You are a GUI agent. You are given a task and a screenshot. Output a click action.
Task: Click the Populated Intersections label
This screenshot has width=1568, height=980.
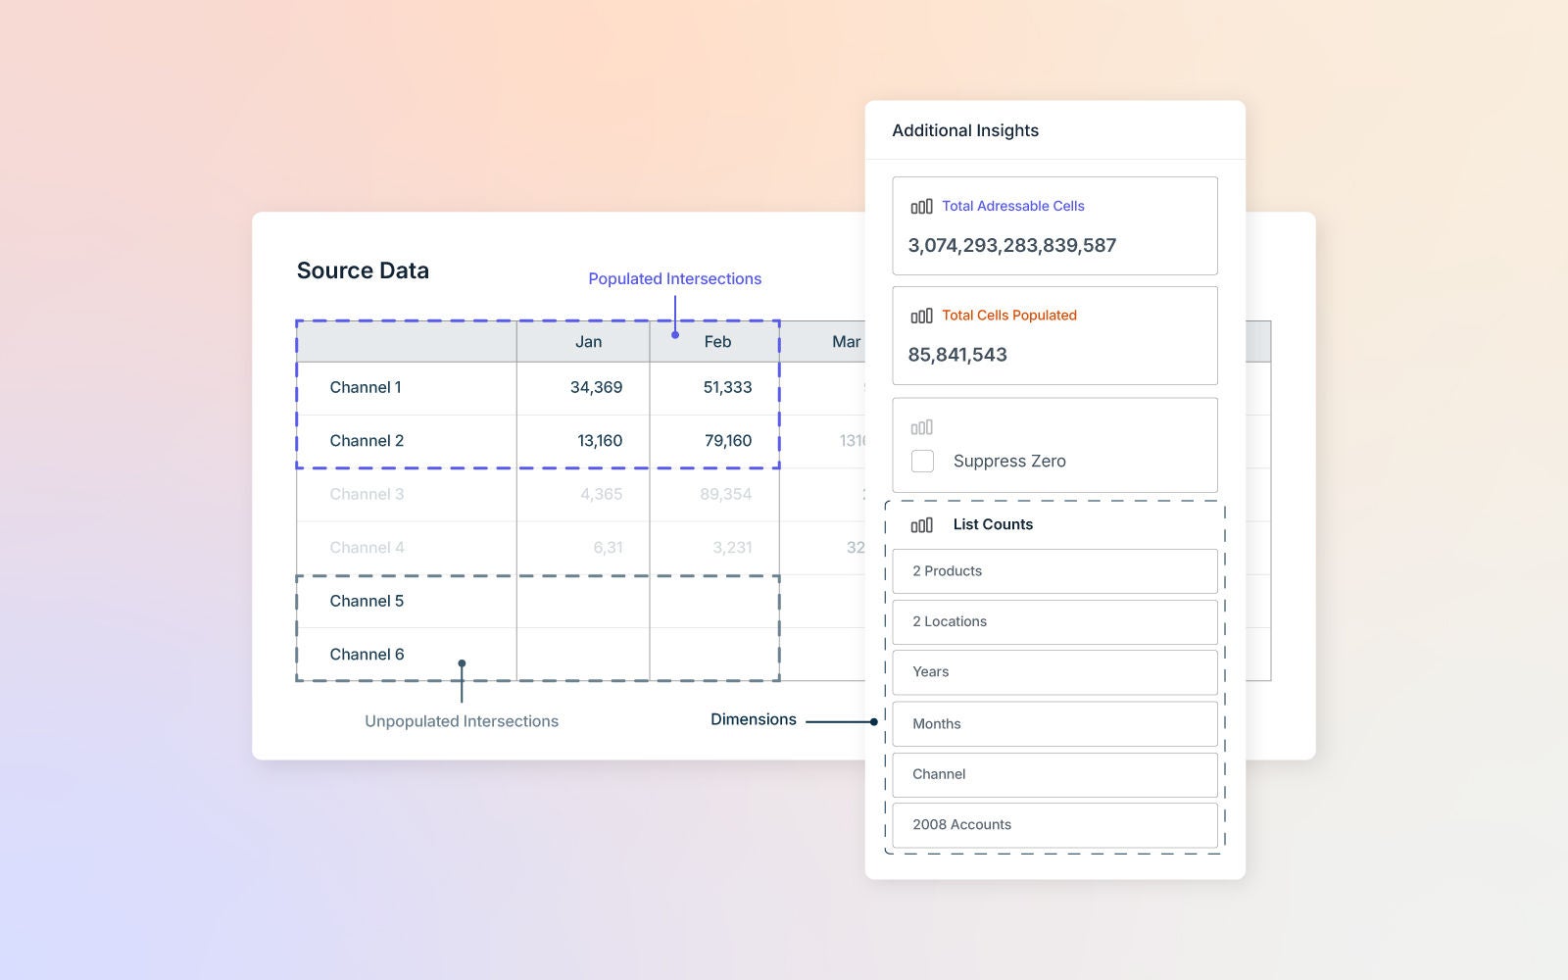[674, 278]
